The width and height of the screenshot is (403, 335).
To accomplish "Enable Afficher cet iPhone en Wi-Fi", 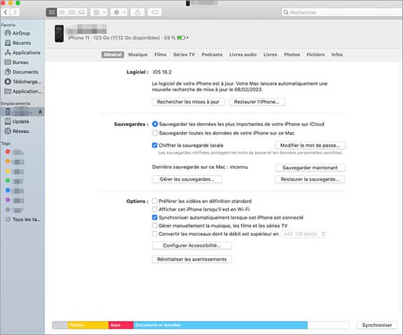I will click(x=154, y=209).
